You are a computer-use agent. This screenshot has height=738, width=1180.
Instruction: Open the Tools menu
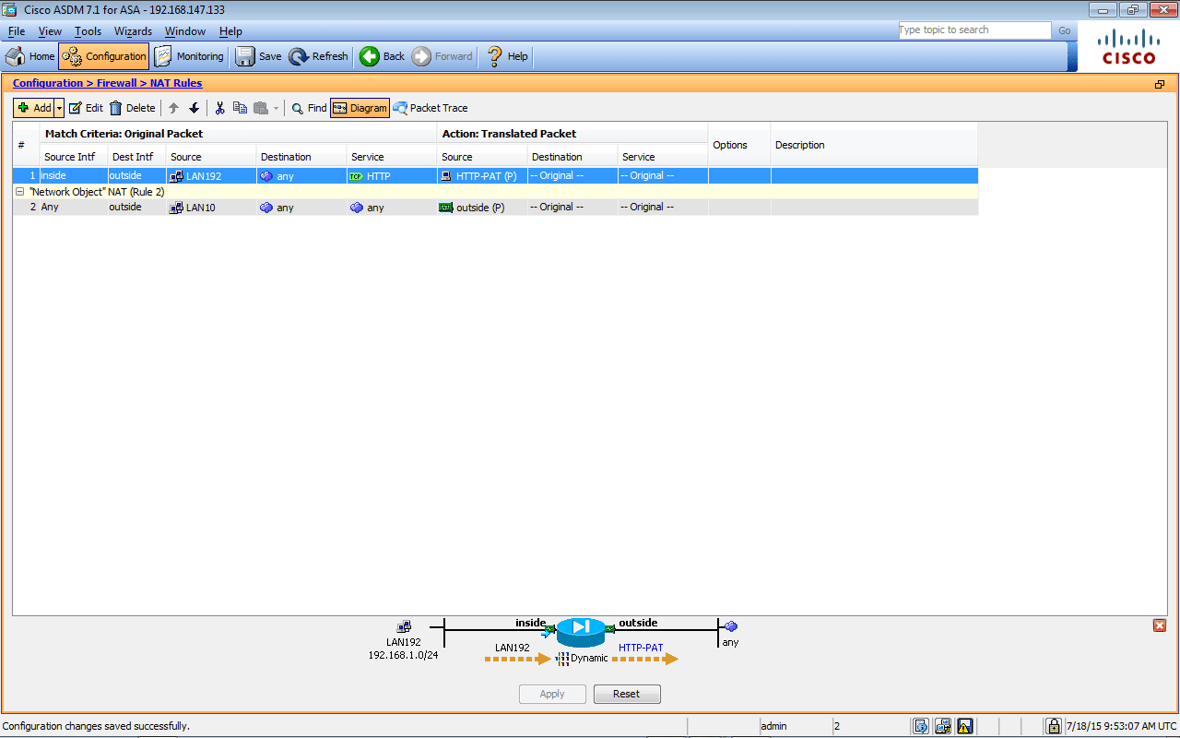(x=88, y=31)
